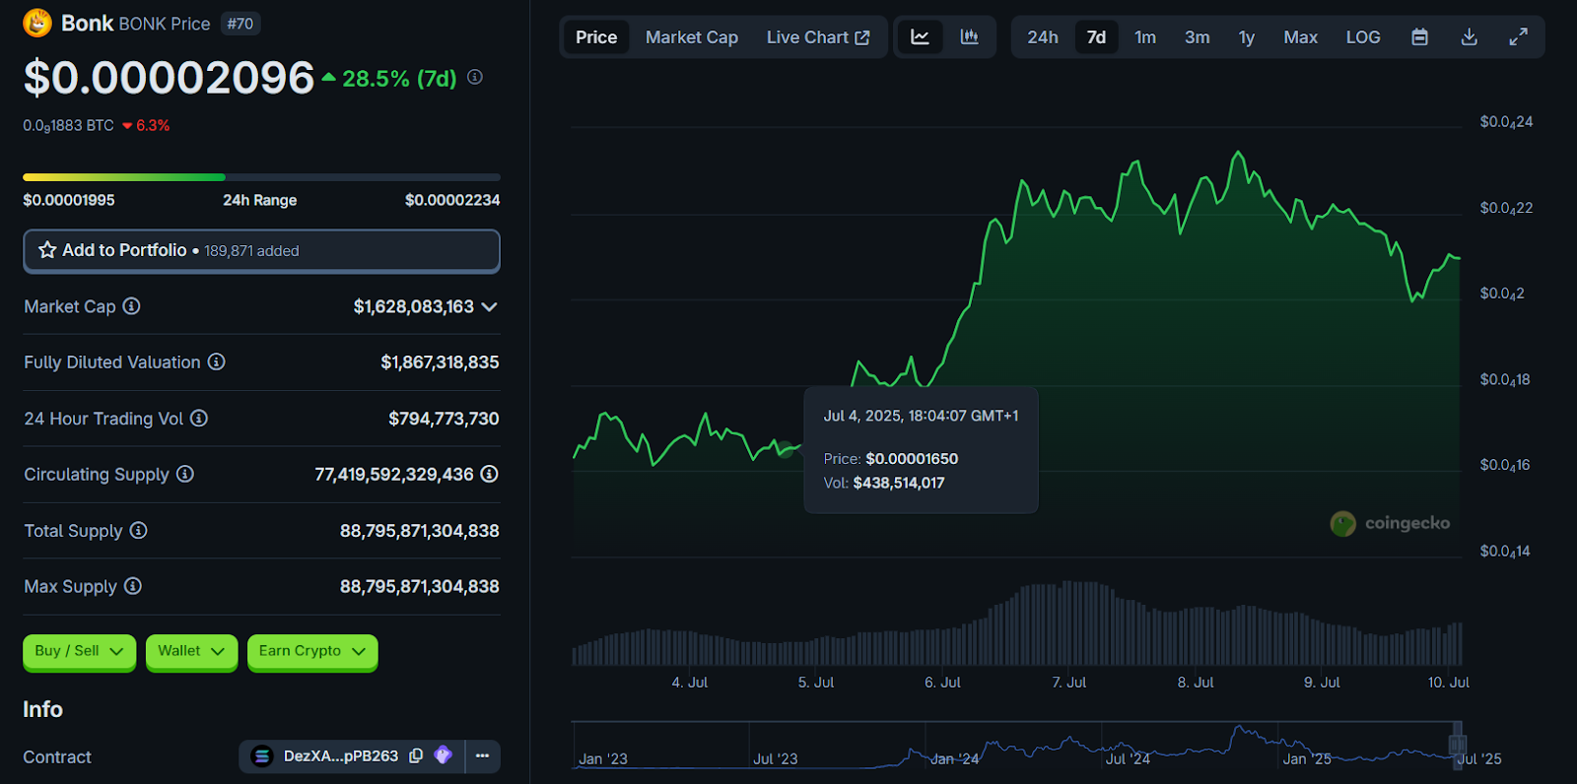Toggle LOG scale on chart

(1363, 37)
